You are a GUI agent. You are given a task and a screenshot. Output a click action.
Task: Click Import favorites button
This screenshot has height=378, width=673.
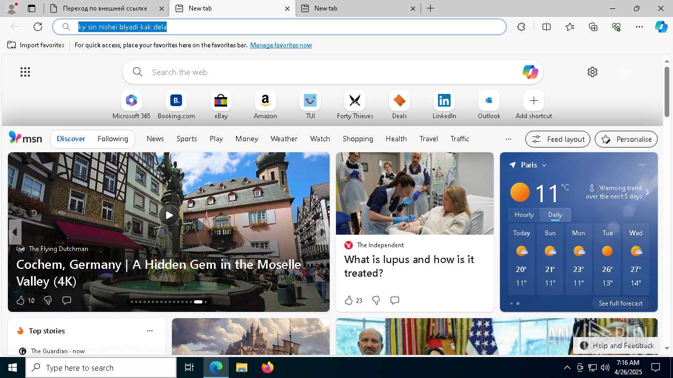pos(36,45)
